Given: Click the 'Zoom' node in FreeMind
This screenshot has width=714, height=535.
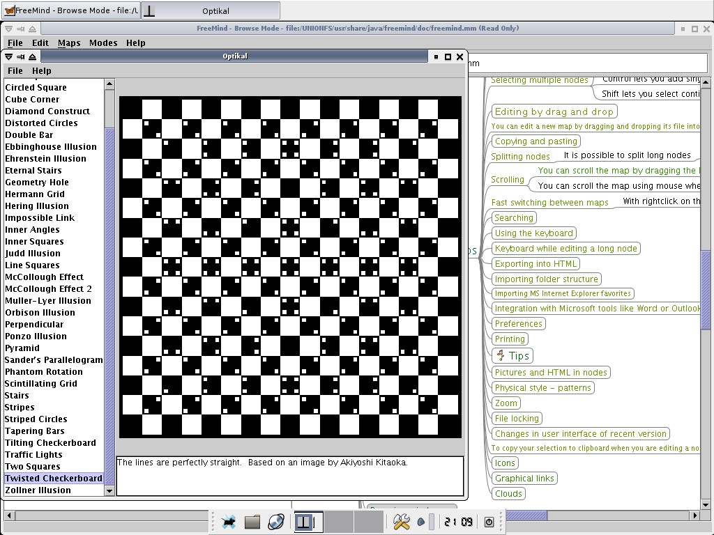Looking at the screenshot, I should click(506, 403).
